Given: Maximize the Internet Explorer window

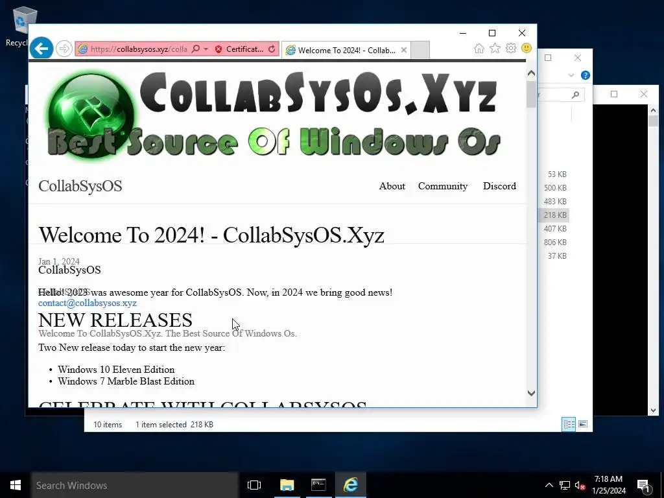Looking at the screenshot, I should (492, 33).
